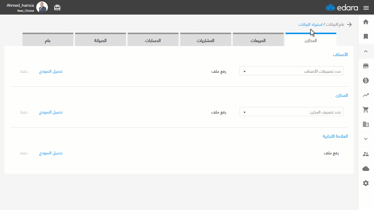Click حفظ in the الأصناف row

[24, 71]
